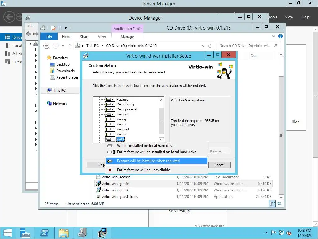Open the Pvpanic feature install dropdown
This screenshot has width=318, height=239.
[x=110, y=99]
